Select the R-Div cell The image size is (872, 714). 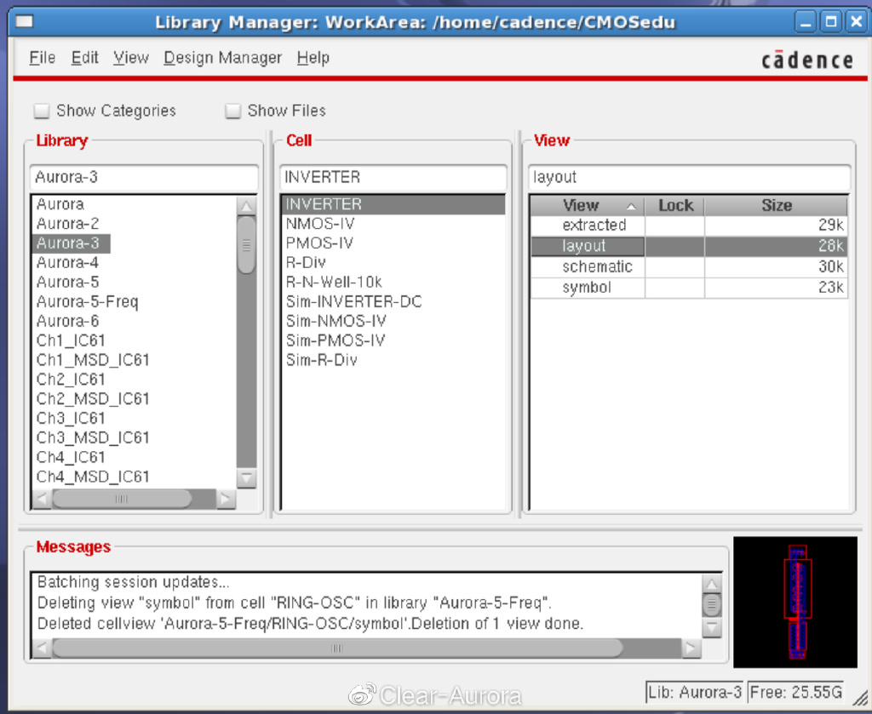pyautogui.click(x=306, y=263)
